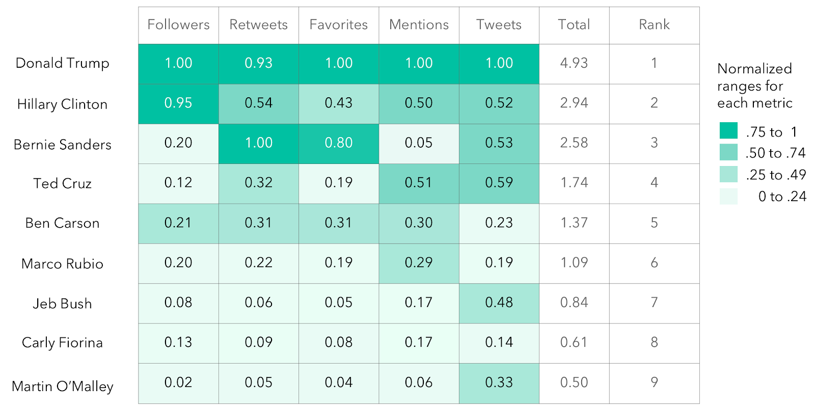The height and width of the screenshot is (413, 815).
Task: Pick the 0 to .24 legend swatch
Action: coord(728,196)
